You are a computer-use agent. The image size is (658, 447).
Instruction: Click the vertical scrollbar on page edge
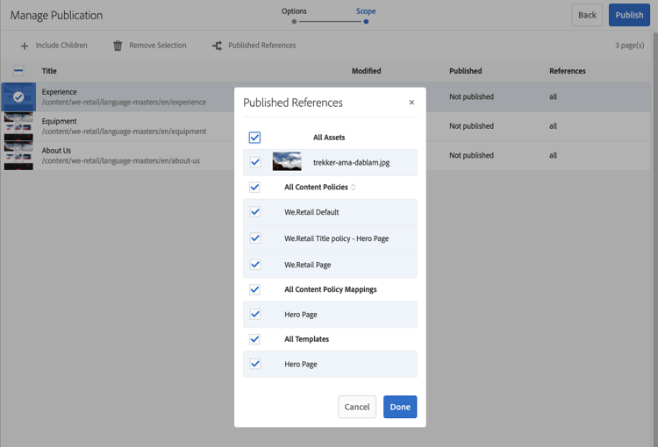click(654, 239)
